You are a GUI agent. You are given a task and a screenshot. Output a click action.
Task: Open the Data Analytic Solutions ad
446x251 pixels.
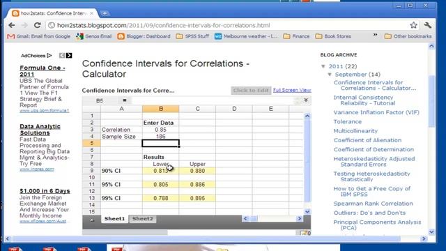(x=40, y=130)
